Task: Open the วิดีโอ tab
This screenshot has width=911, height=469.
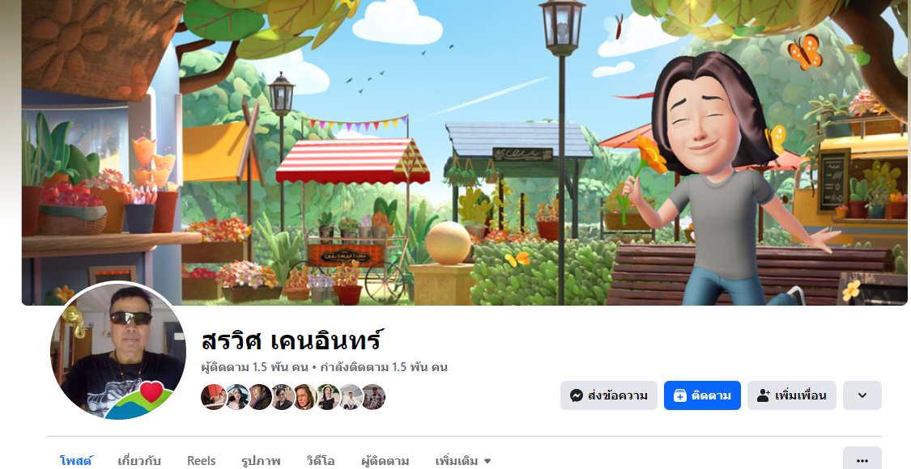Action: pyautogui.click(x=321, y=461)
